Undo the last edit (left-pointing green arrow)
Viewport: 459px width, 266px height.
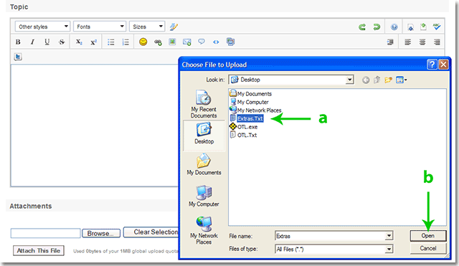coord(362,27)
